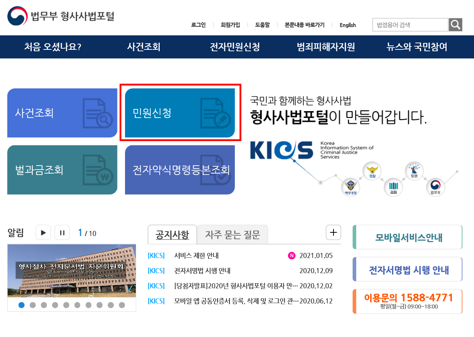Screen dimensions: 474x337
Task: Open the 민원신청 quick tile
Action: tap(180, 113)
